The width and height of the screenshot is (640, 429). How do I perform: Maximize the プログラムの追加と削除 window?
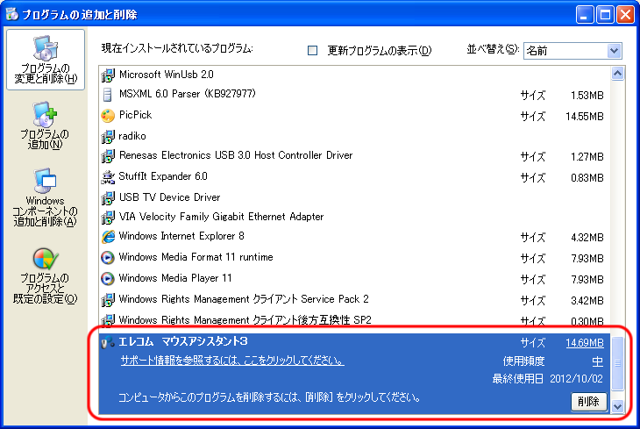[x=605, y=15]
